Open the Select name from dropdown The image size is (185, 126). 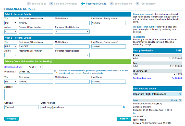(35, 67)
